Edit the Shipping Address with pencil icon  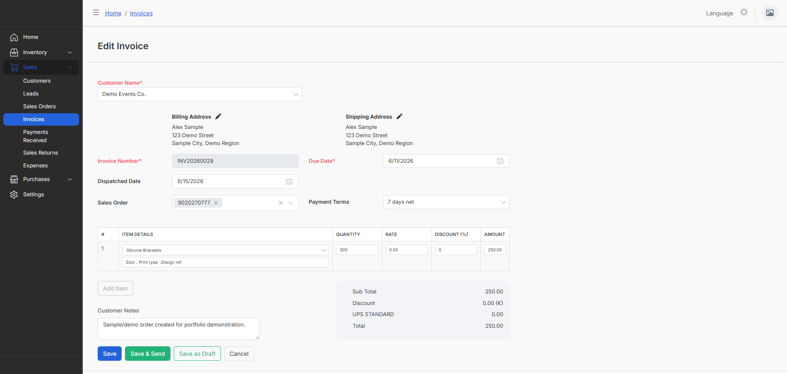pos(399,117)
